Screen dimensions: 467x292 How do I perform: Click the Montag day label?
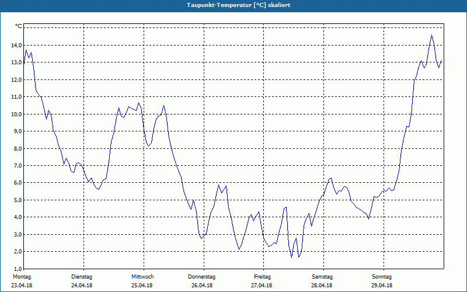(x=22, y=277)
